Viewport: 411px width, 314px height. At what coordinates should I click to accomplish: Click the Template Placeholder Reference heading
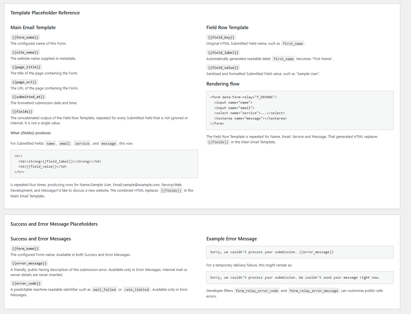tap(45, 13)
